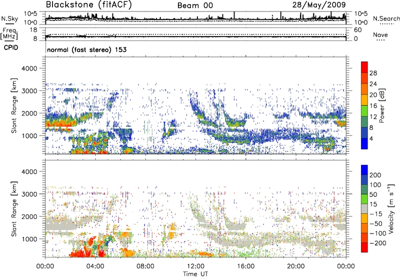Click the "60" Nave axis tick
The width and height of the screenshot is (400, 277).
coord(357,30)
